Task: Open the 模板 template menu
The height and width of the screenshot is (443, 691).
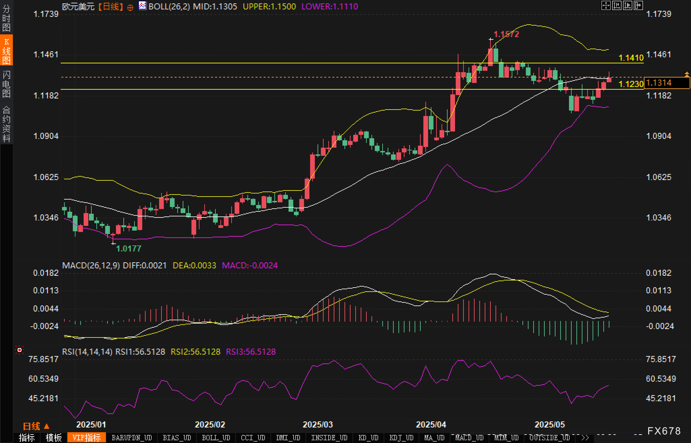Action: coord(54,438)
